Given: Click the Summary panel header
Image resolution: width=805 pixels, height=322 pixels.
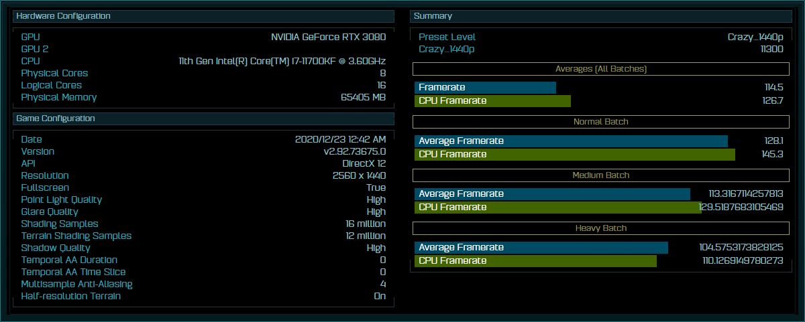Looking at the screenshot, I should [x=600, y=16].
